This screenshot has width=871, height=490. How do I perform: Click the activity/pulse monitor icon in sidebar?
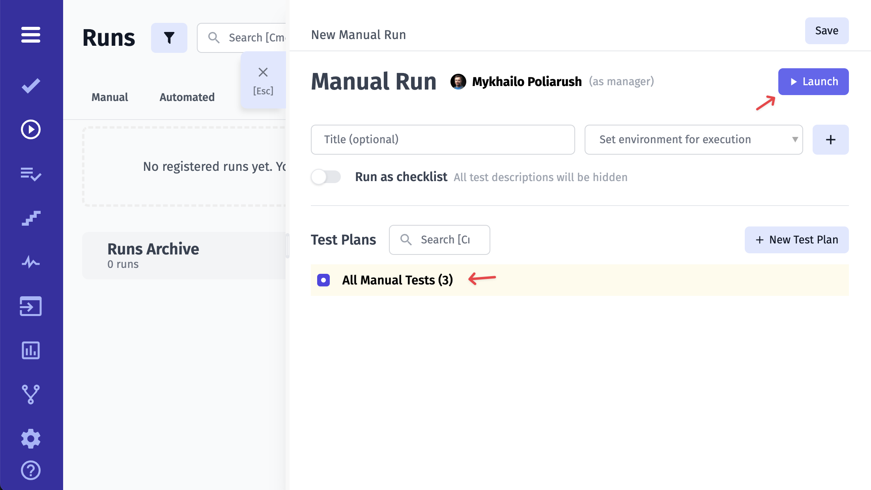point(31,262)
